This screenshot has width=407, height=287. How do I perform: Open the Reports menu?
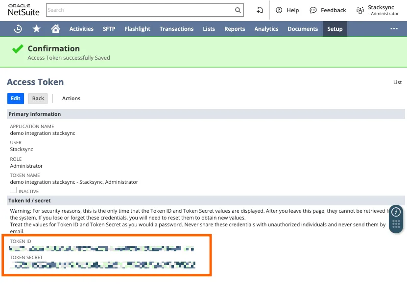[235, 29]
